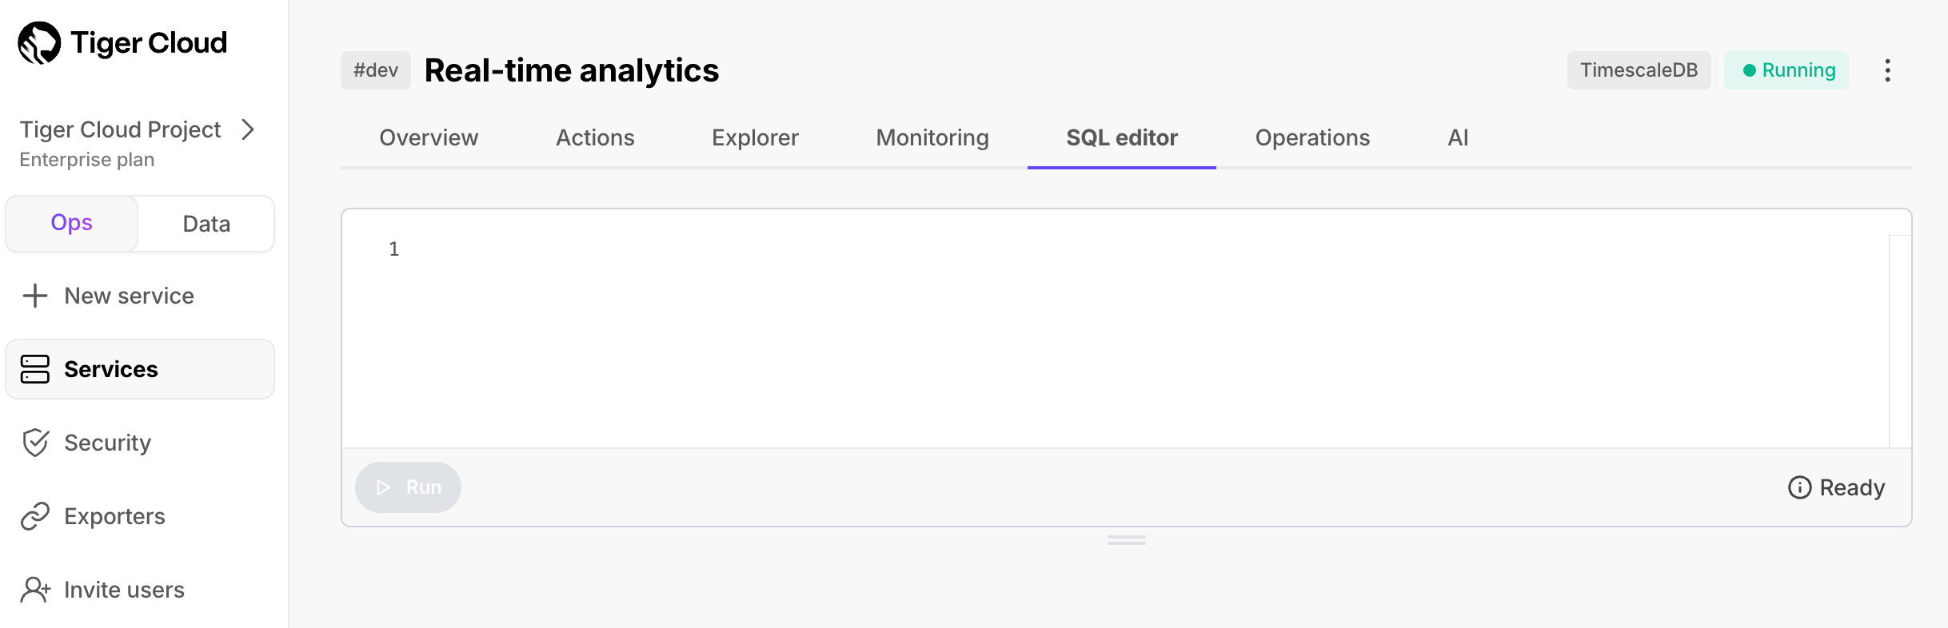The height and width of the screenshot is (628, 1948).
Task: Click the #dev environment tag
Action: tap(376, 70)
